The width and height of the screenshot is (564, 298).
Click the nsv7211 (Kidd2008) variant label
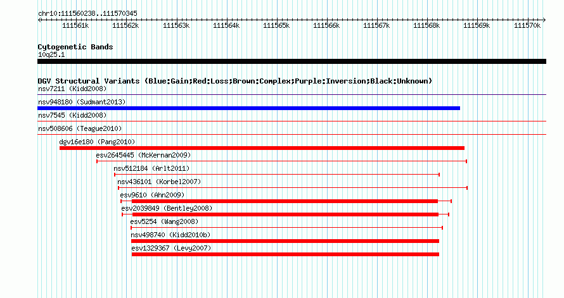pyautogui.click(x=72, y=89)
